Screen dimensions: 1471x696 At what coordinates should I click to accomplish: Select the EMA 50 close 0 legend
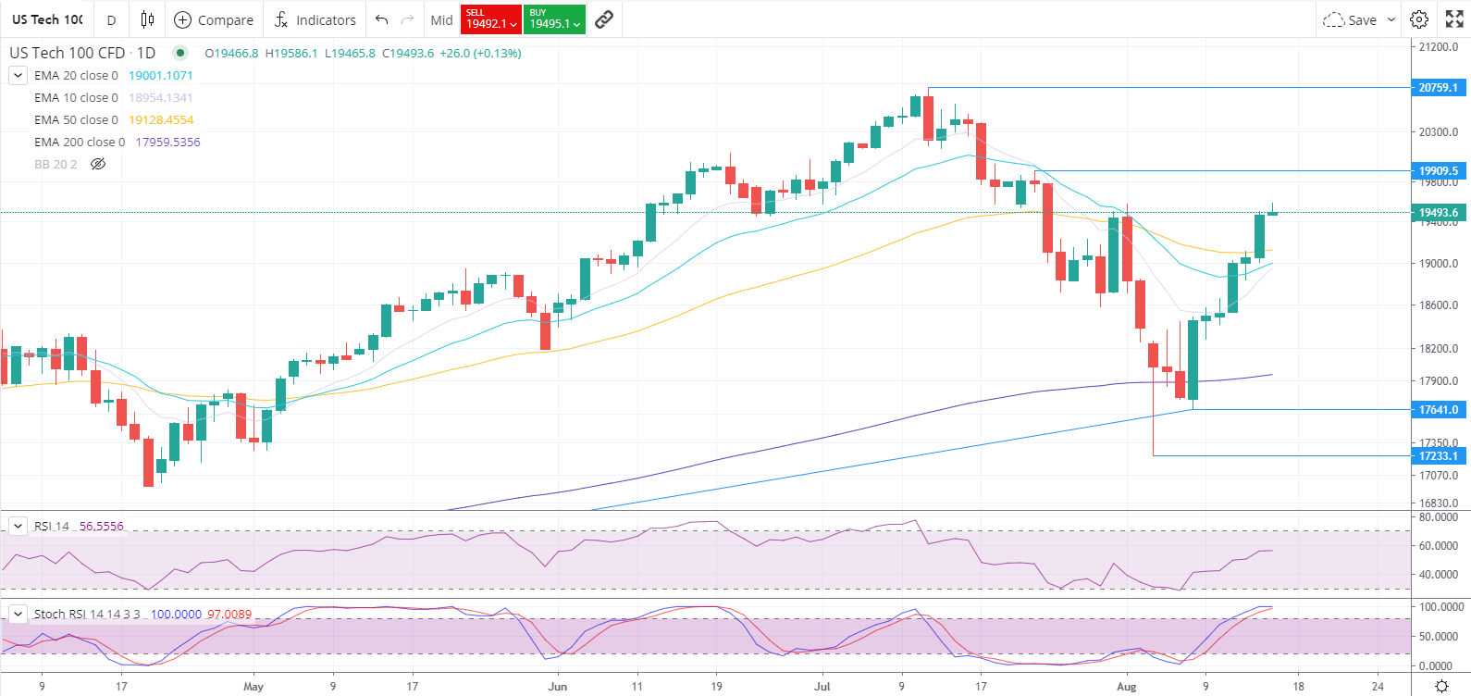coord(76,119)
